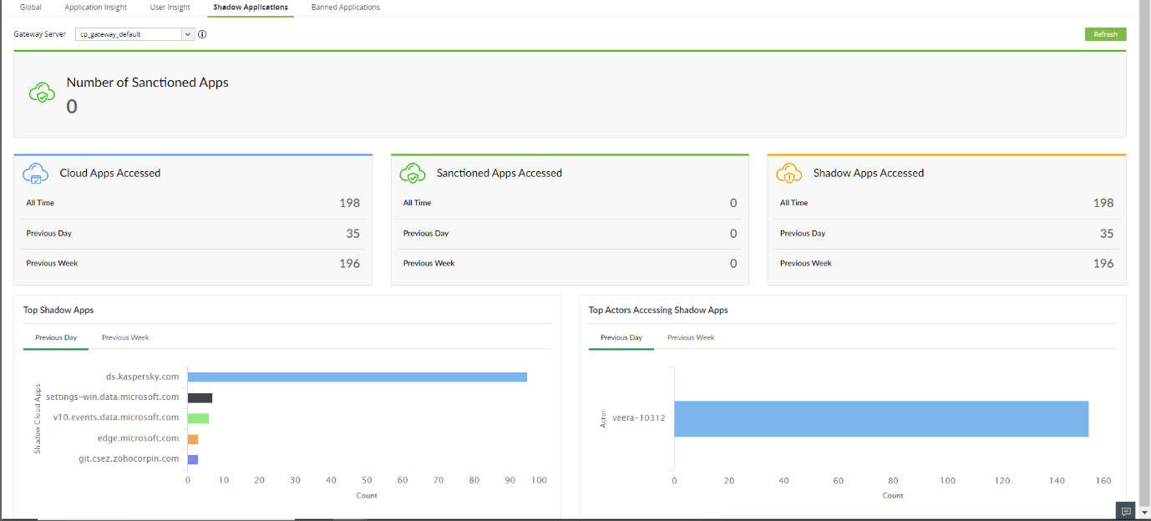1151x521 pixels.
Task: Select Previous Week in Top Actors chart
Action: (x=690, y=337)
